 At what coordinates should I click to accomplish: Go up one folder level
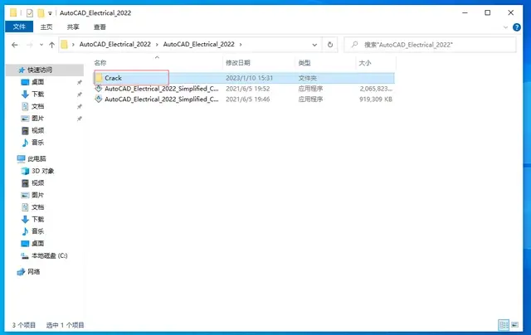pyautogui.click(x=51, y=45)
